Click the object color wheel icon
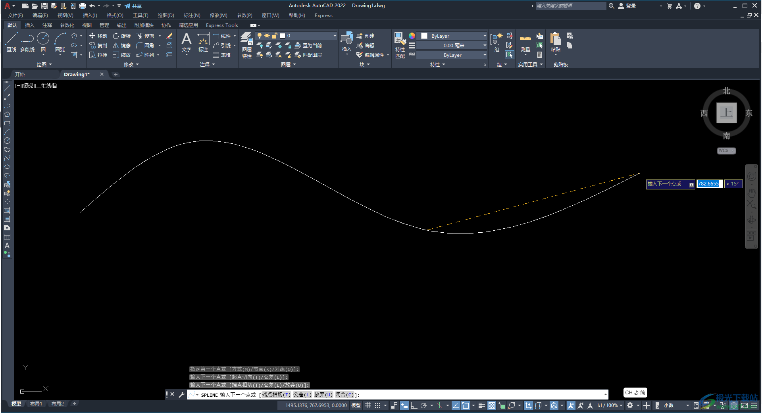The width and height of the screenshot is (762, 413). tap(412, 36)
